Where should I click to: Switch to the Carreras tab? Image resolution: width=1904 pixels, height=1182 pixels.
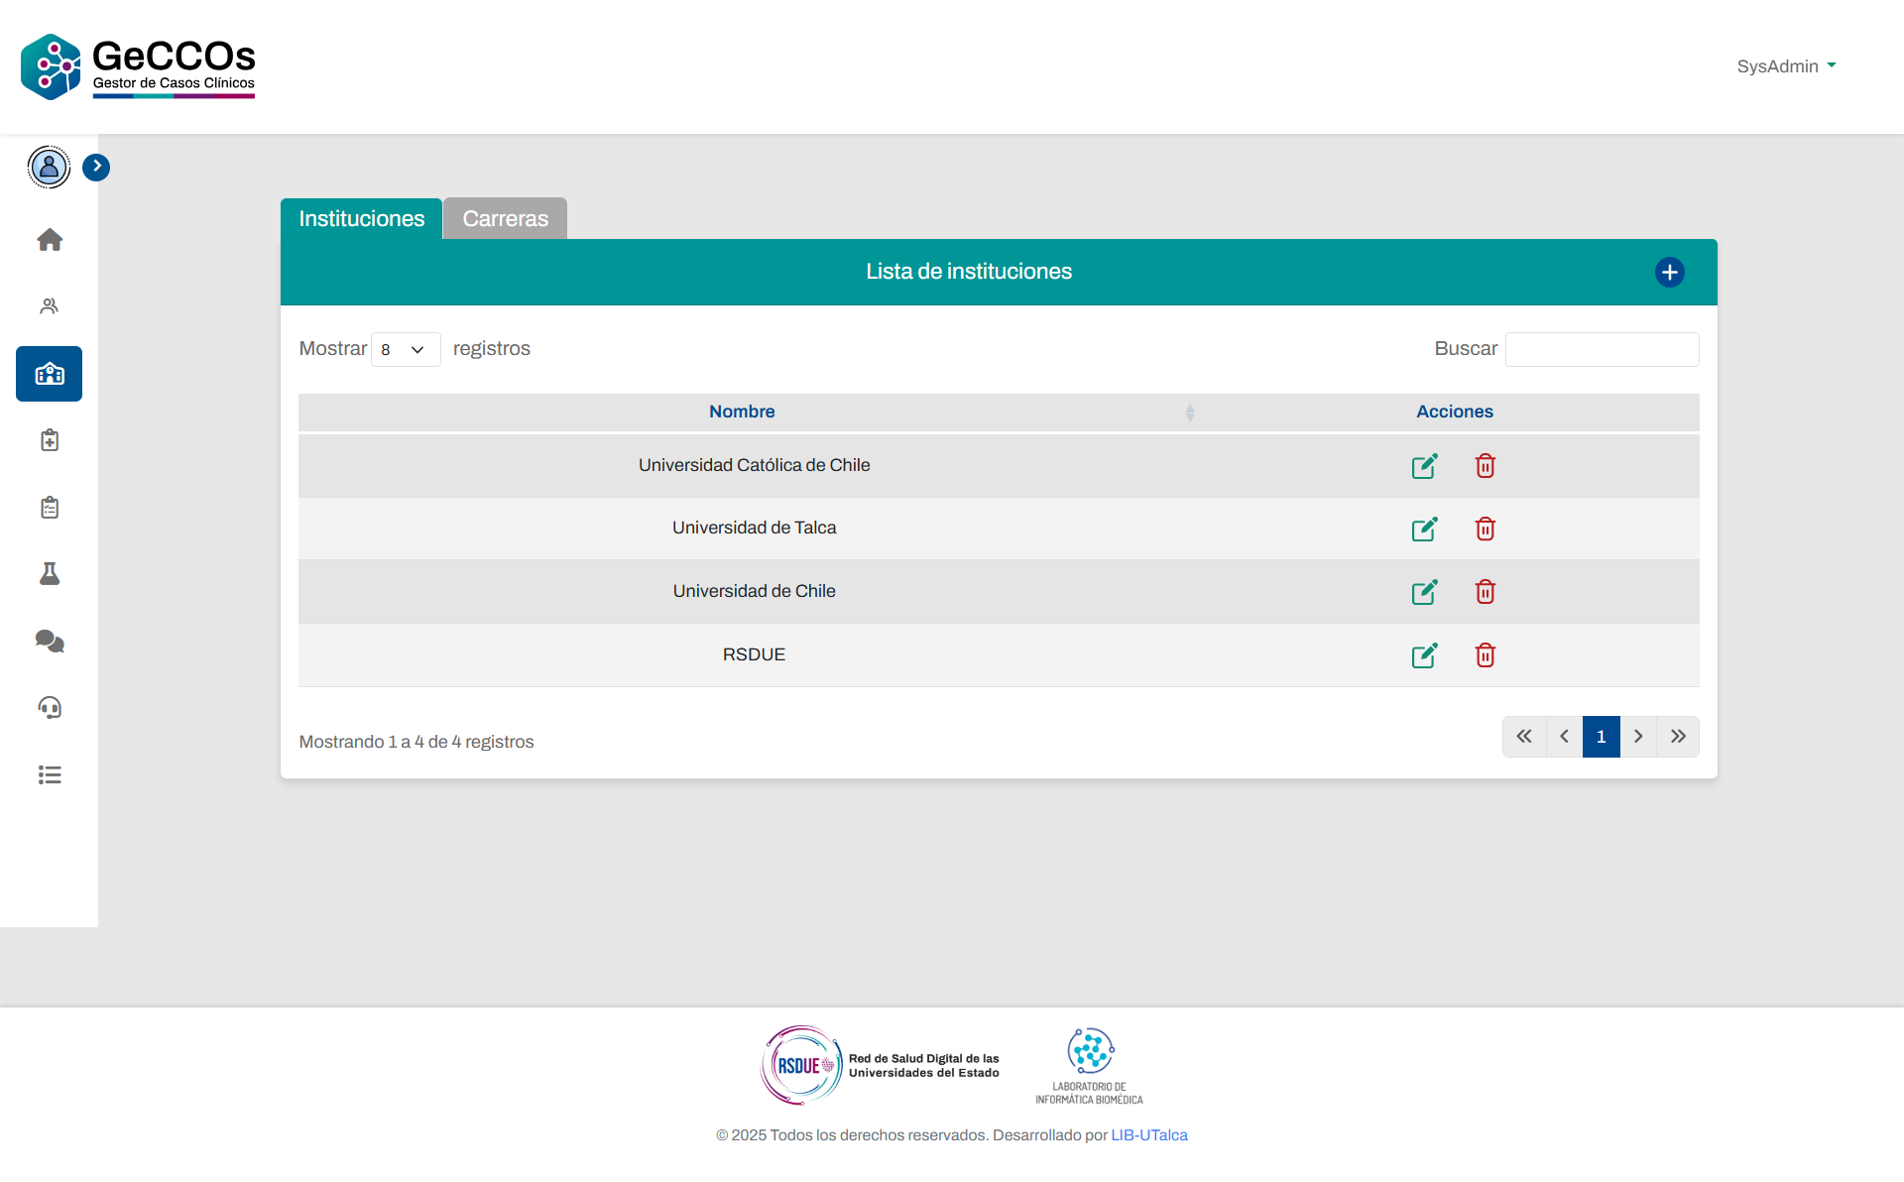tap(506, 218)
